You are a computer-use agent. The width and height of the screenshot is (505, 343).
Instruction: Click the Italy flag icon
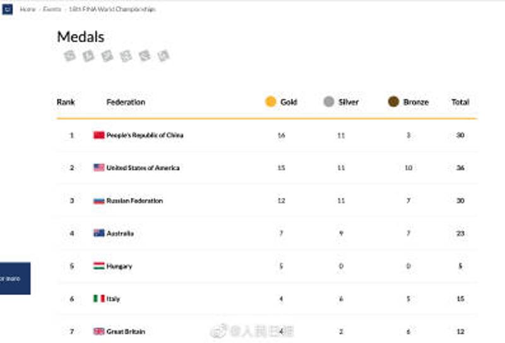coord(98,299)
